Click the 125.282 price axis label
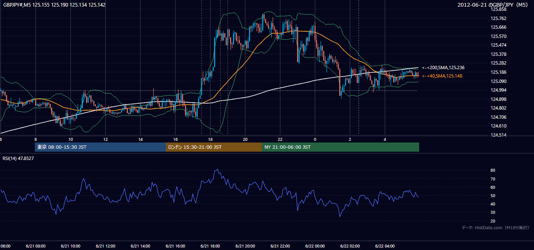This screenshot has width=534, height=250. pos(499,63)
